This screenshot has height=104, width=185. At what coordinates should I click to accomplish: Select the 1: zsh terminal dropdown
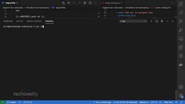tap(133, 21)
